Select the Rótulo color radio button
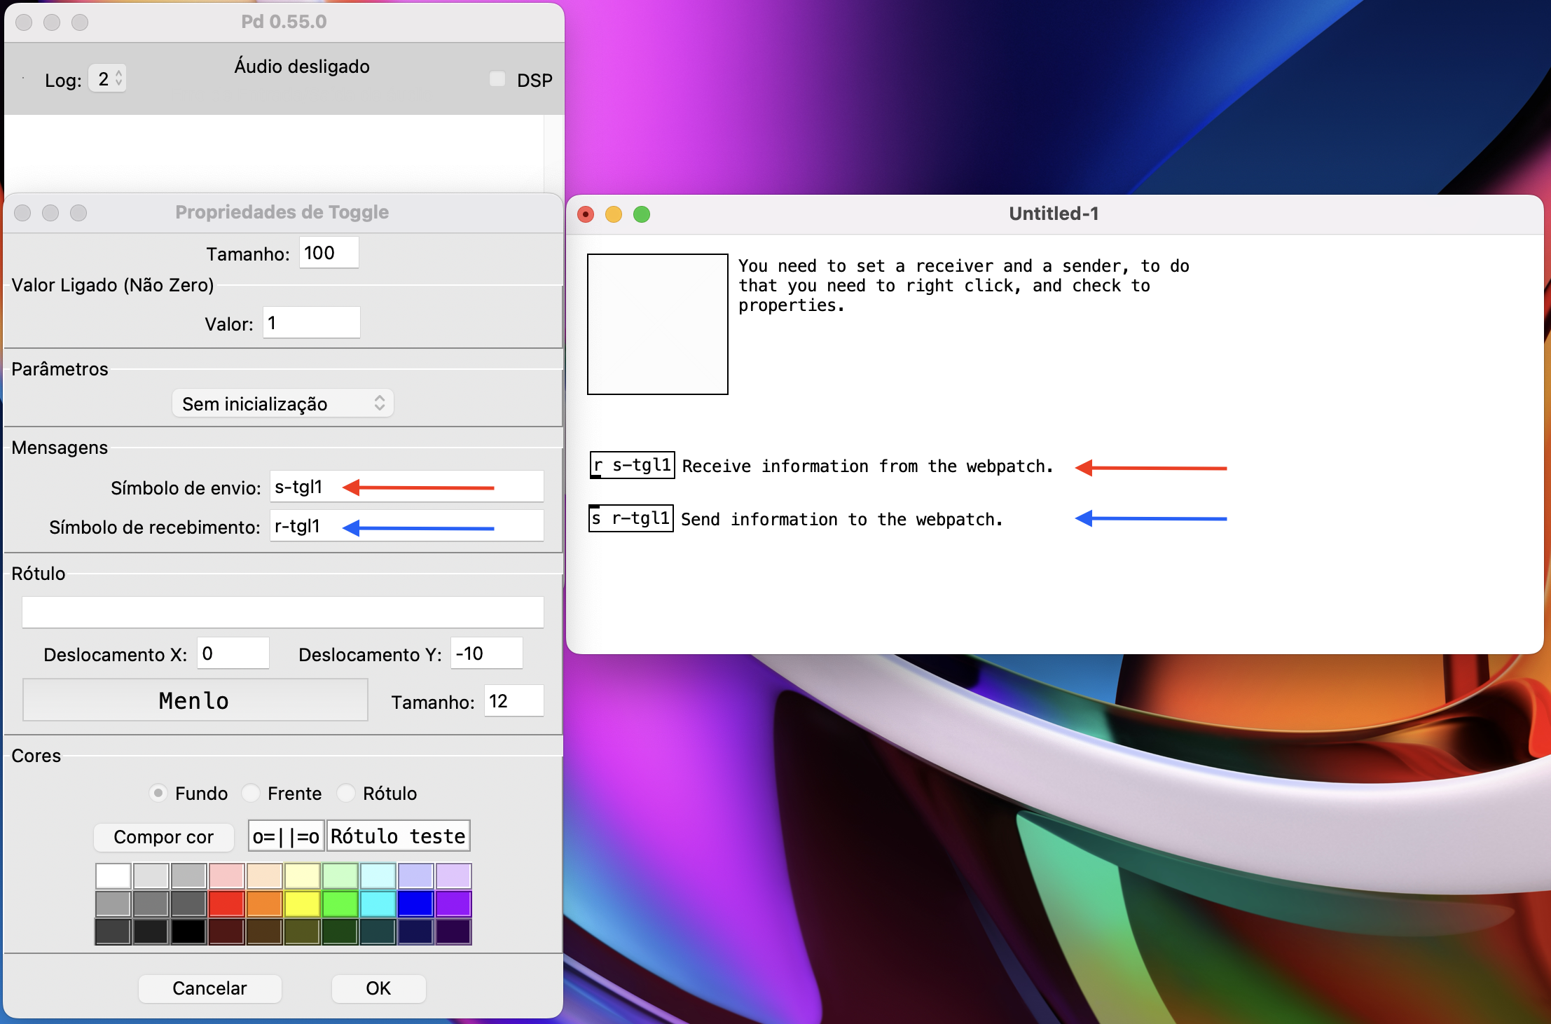Viewport: 1551px width, 1024px height. point(345,793)
